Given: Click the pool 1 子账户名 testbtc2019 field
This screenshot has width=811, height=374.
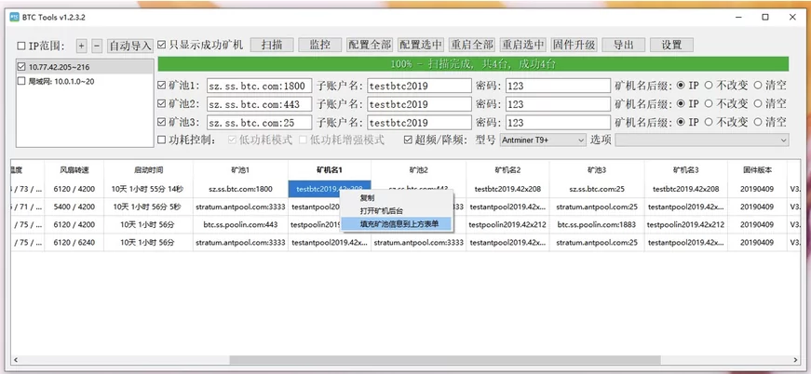Looking at the screenshot, I should (419, 86).
